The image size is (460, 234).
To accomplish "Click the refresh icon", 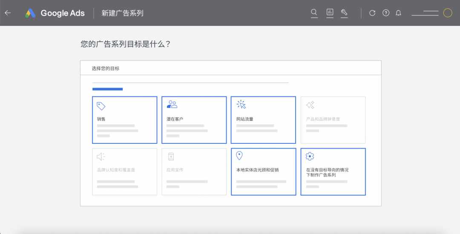I will [372, 13].
